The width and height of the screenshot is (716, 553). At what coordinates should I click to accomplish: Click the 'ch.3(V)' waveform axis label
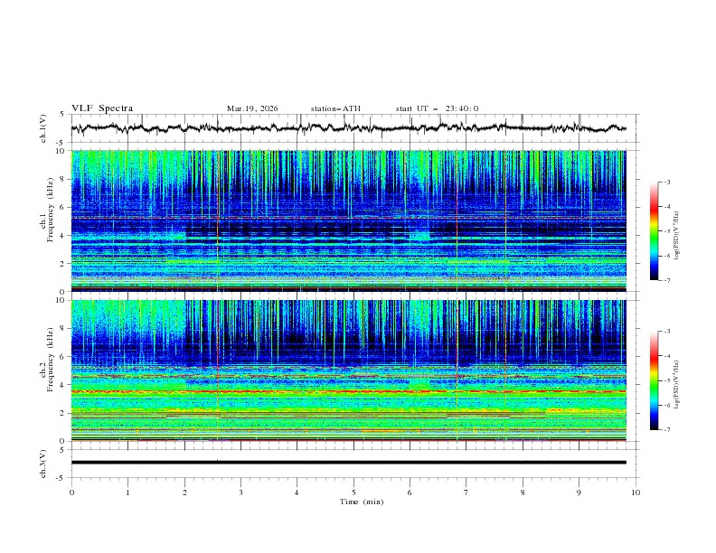(x=43, y=464)
